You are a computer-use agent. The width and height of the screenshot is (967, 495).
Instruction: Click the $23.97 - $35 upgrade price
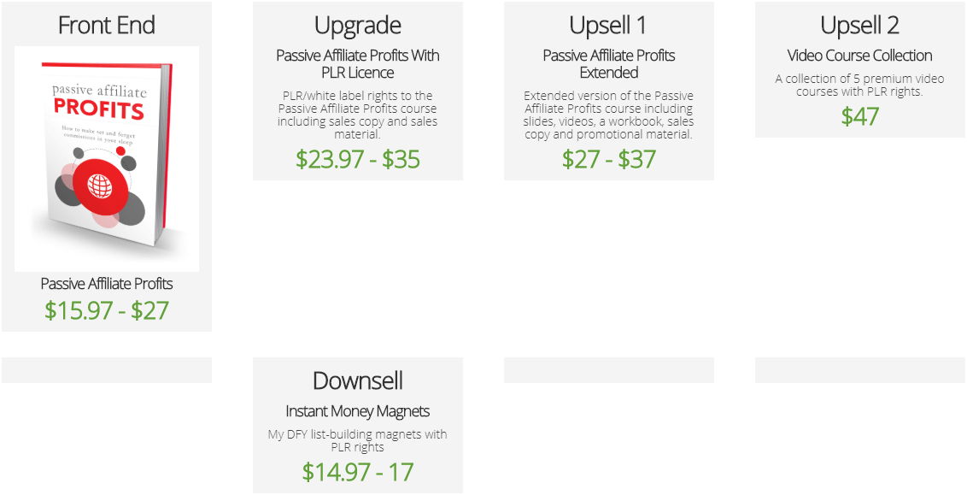[358, 159]
